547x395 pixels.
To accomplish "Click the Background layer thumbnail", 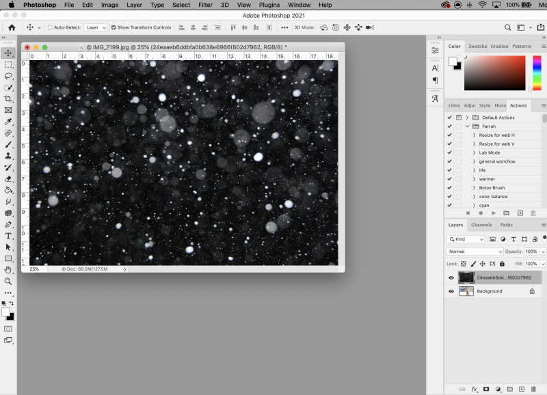I will pyautogui.click(x=466, y=291).
